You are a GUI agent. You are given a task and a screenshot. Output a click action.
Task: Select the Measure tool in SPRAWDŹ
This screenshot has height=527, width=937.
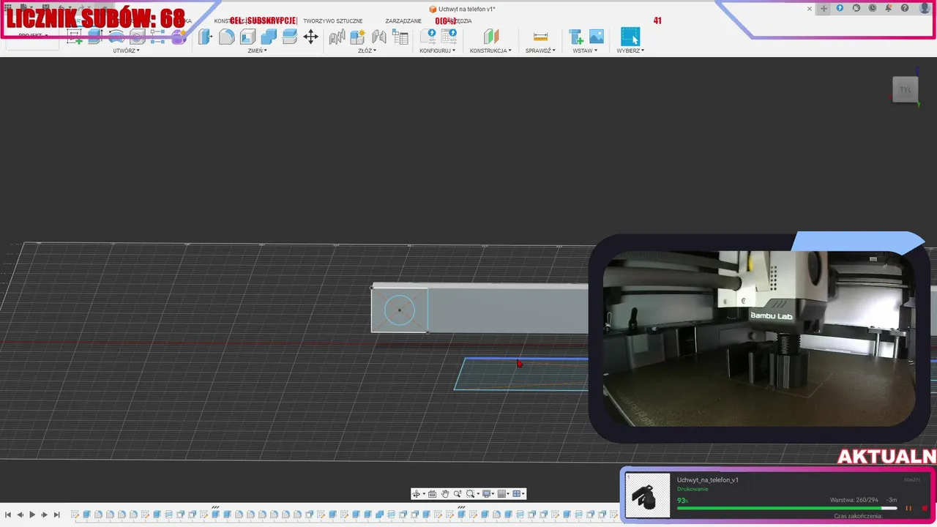click(540, 37)
